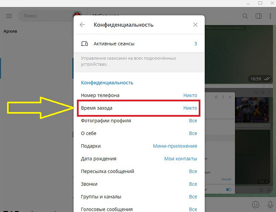
Task: Open the hamburger main menu
Action: [x=9, y=16]
